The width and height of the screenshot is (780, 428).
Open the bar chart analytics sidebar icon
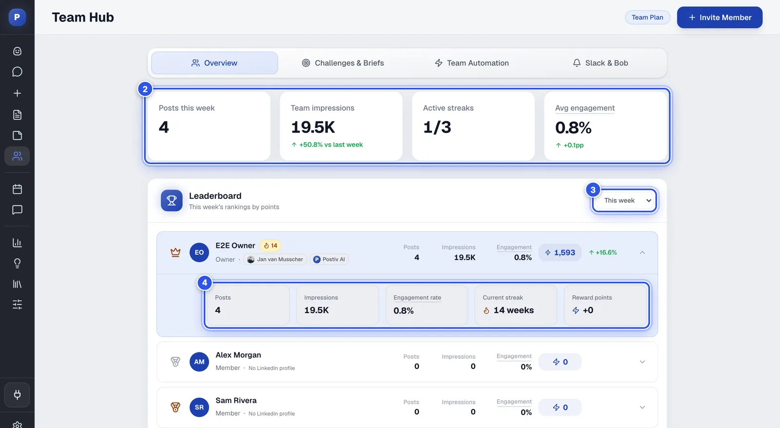click(x=17, y=242)
